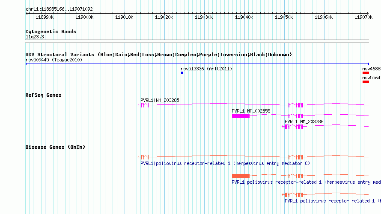Click the first OMIM orange exon cluster near 119054k
This screenshot has width=381, height=214.
point(300,157)
